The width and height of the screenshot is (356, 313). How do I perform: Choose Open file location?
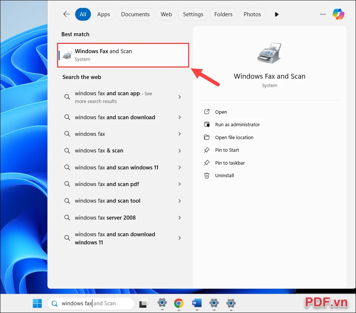coord(234,138)
